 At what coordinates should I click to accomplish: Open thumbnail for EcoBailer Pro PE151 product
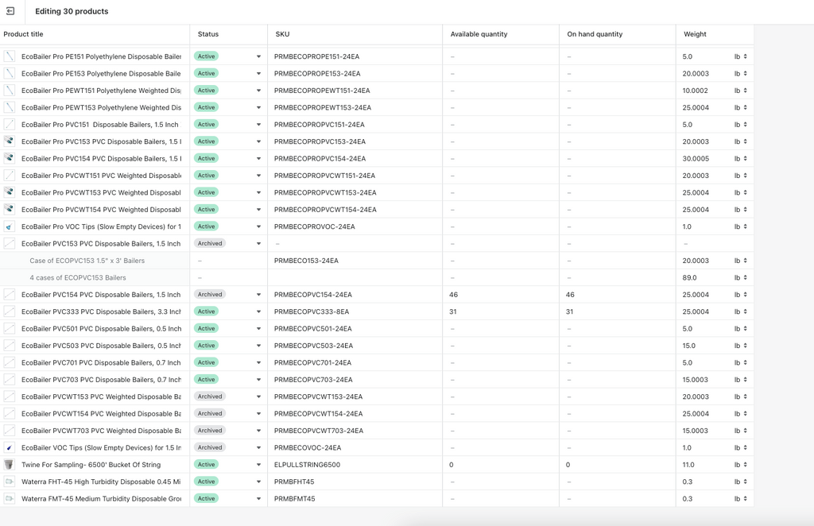[x=10, y=56]
